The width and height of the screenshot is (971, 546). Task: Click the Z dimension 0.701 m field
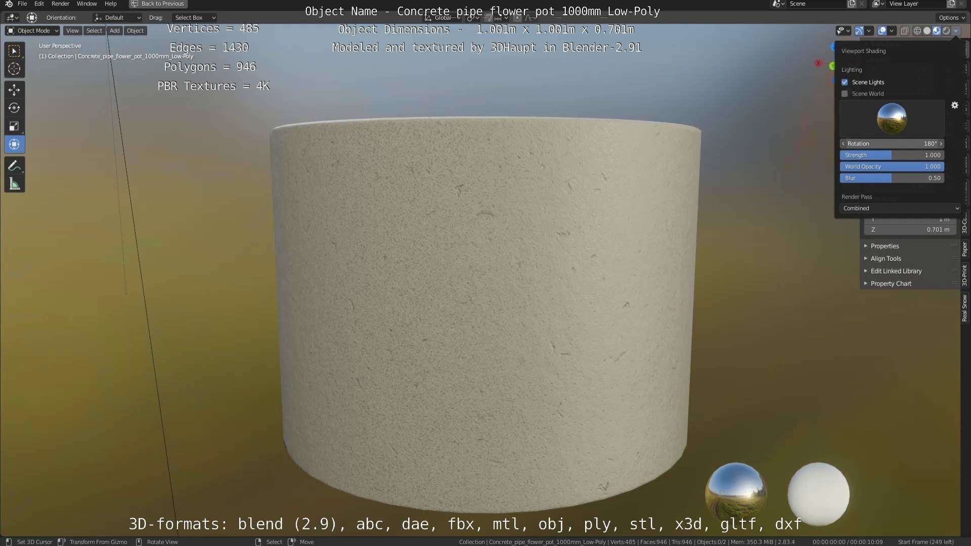910,230
